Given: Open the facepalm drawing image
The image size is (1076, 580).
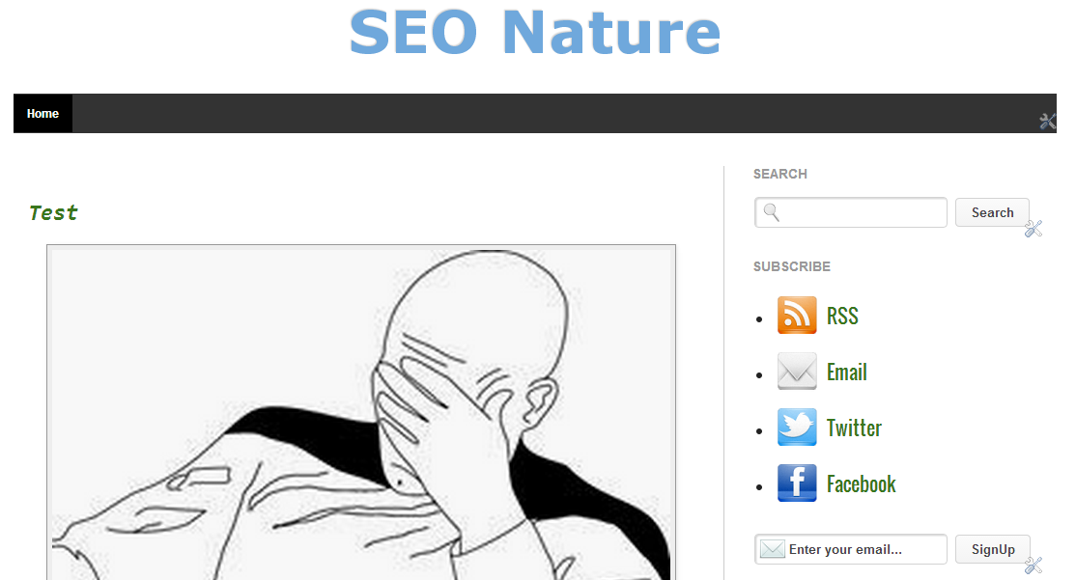Looking at the screenshot, I should (361, 413).
